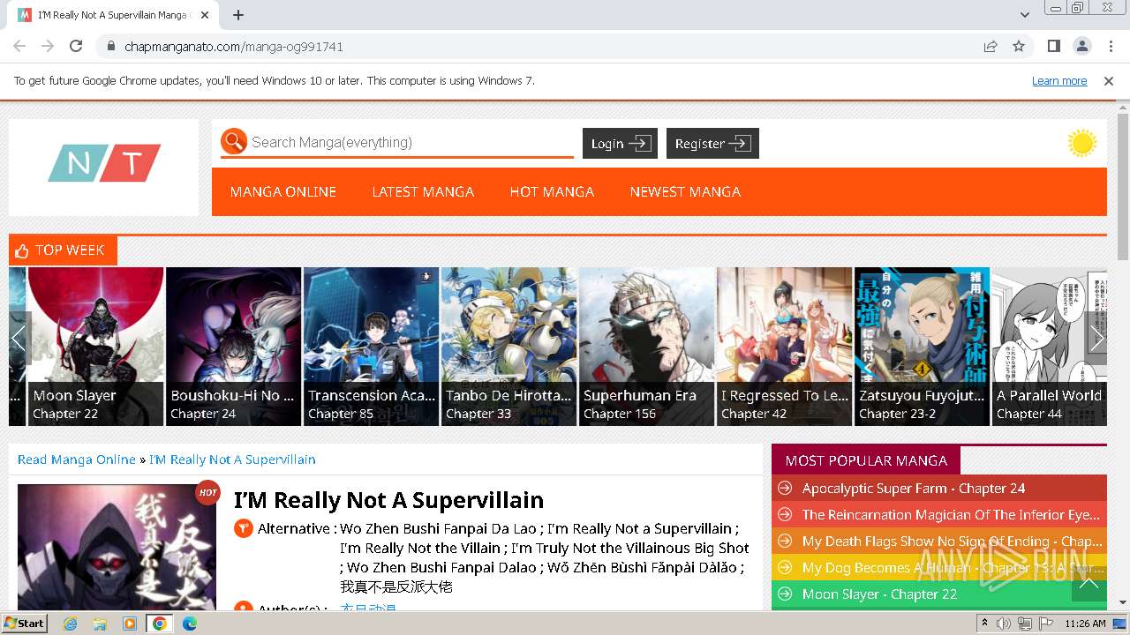The height and width of the screenshot is (635, 1130).
Task: Open the Windows Start button
Action: click(25, 623)
